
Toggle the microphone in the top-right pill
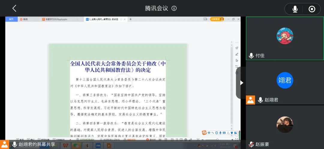[x=295, y=9]
